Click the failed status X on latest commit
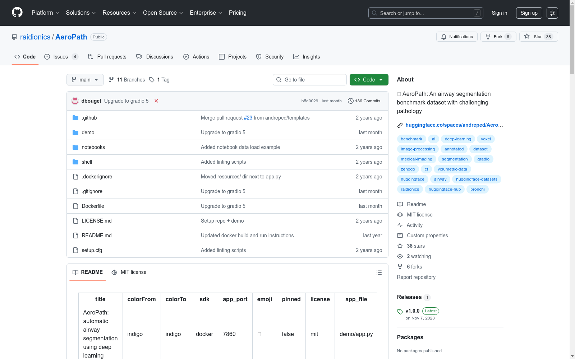The height and width of the screenshot is (359, 575). coord(156,101)
